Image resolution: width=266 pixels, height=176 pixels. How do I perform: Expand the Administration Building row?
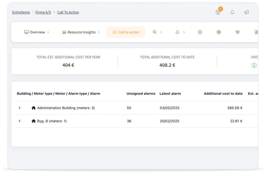(x=20, y=108)
